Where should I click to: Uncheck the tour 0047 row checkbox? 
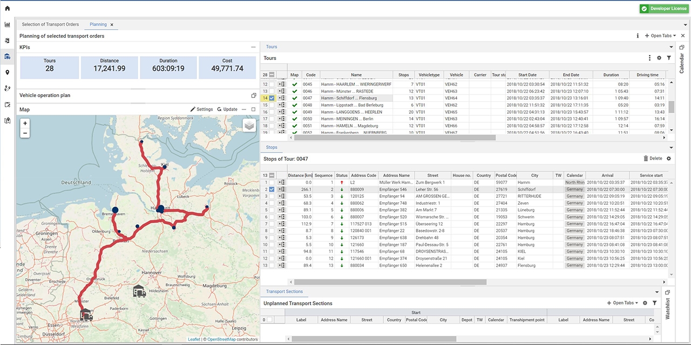[272, 98]
